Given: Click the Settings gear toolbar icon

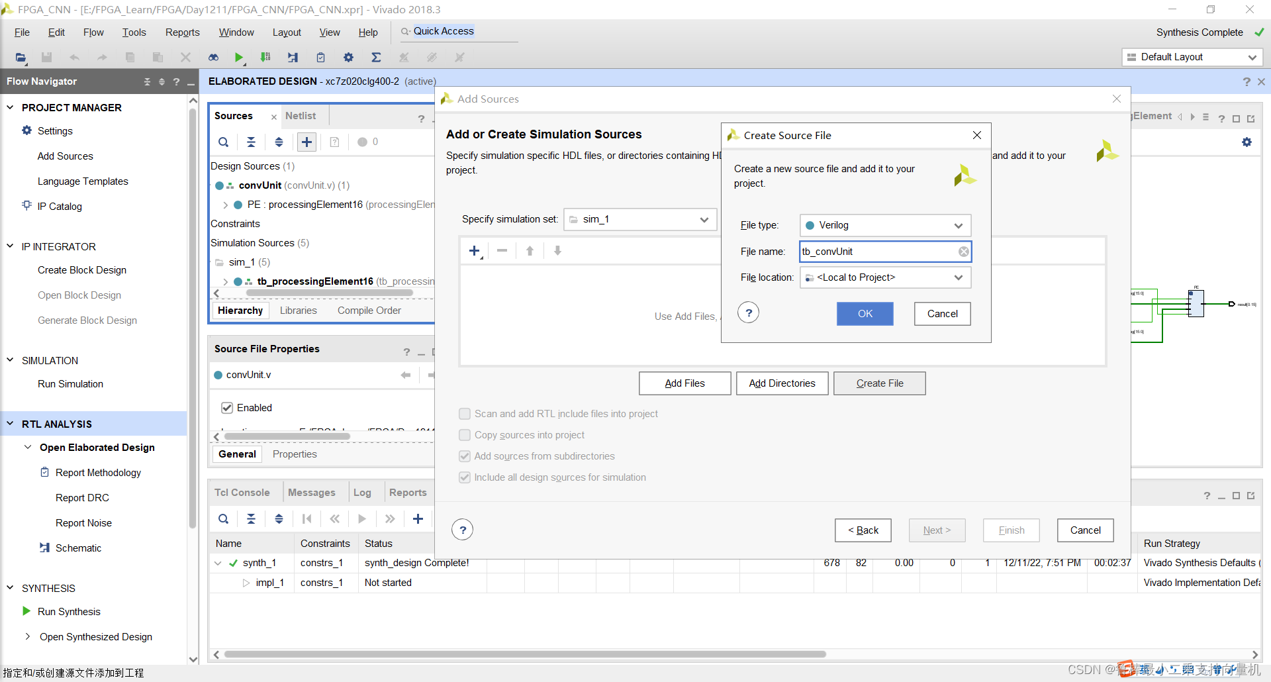Looking at the screenshot, I should 348,58.
